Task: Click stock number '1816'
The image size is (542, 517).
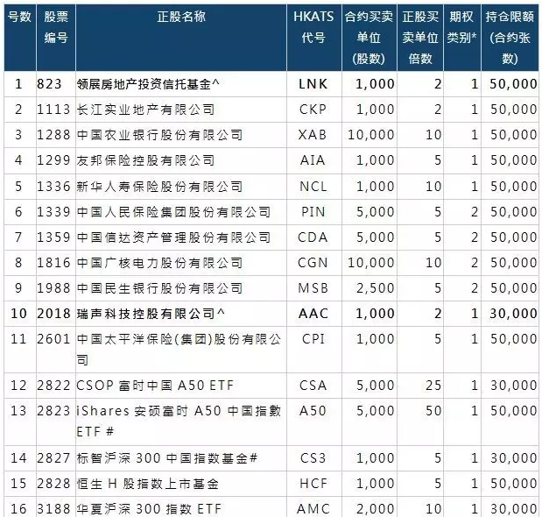Action: 53,263
